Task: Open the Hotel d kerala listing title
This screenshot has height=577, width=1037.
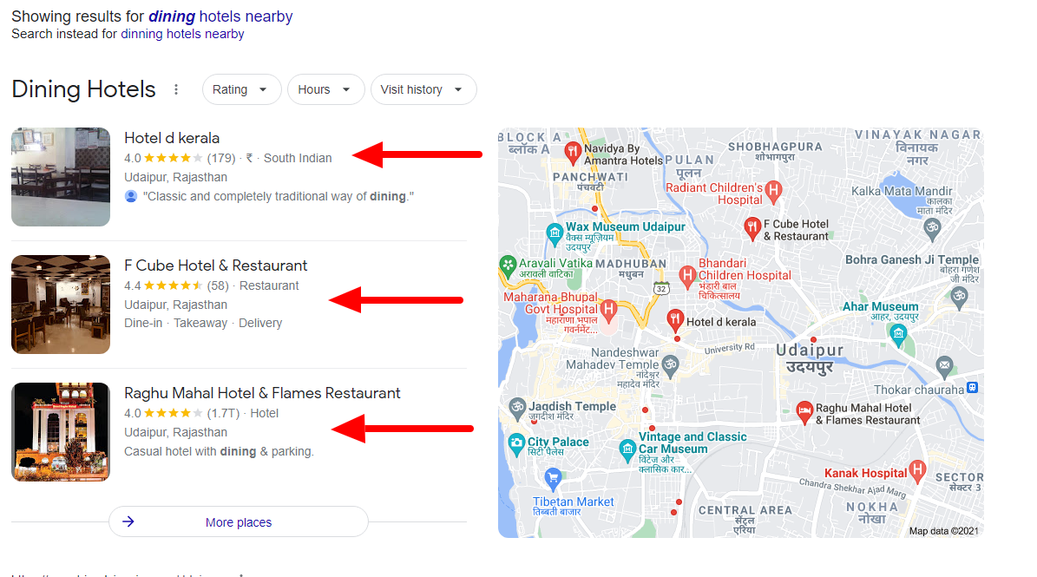Action: coord(172,138)
